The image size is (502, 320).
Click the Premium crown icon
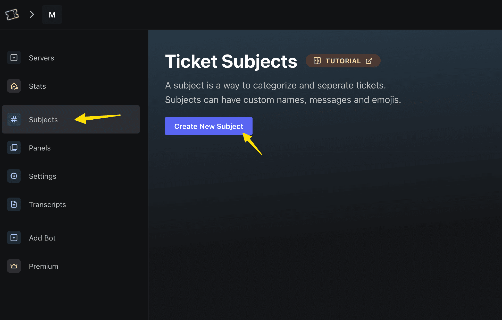click(14, 266)
